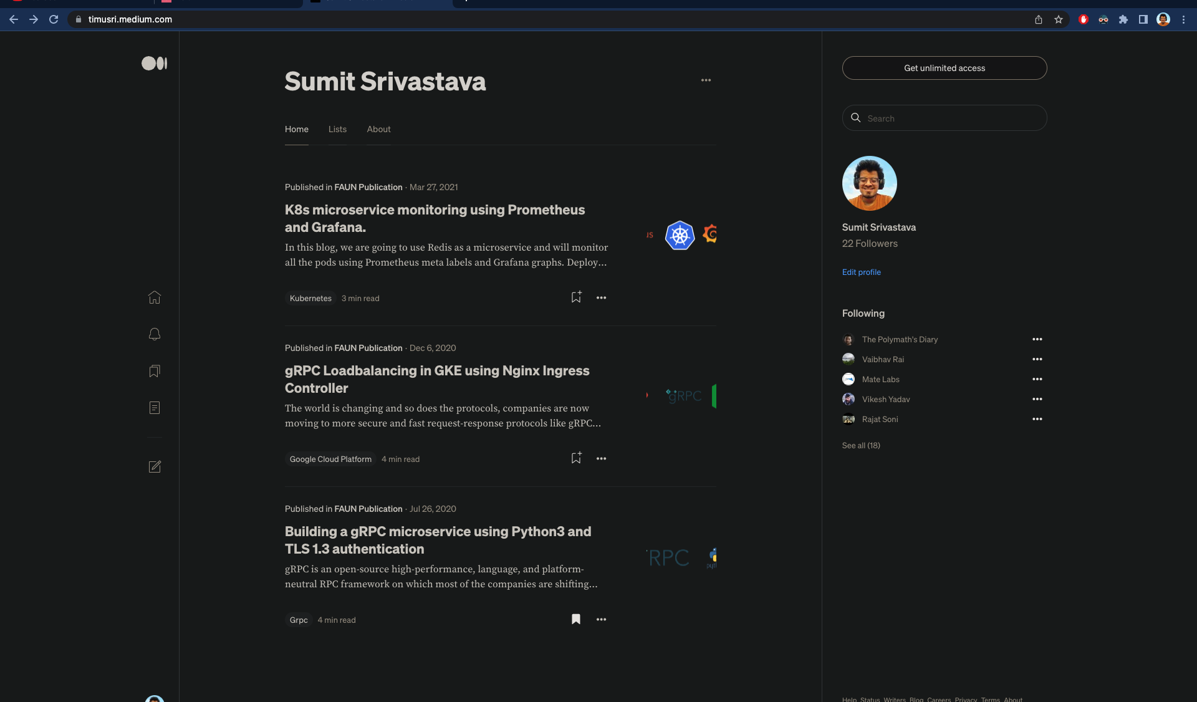Open the Stories document sidebar icon
This screenshot has height=702, width=1197.
pos(155,408)
